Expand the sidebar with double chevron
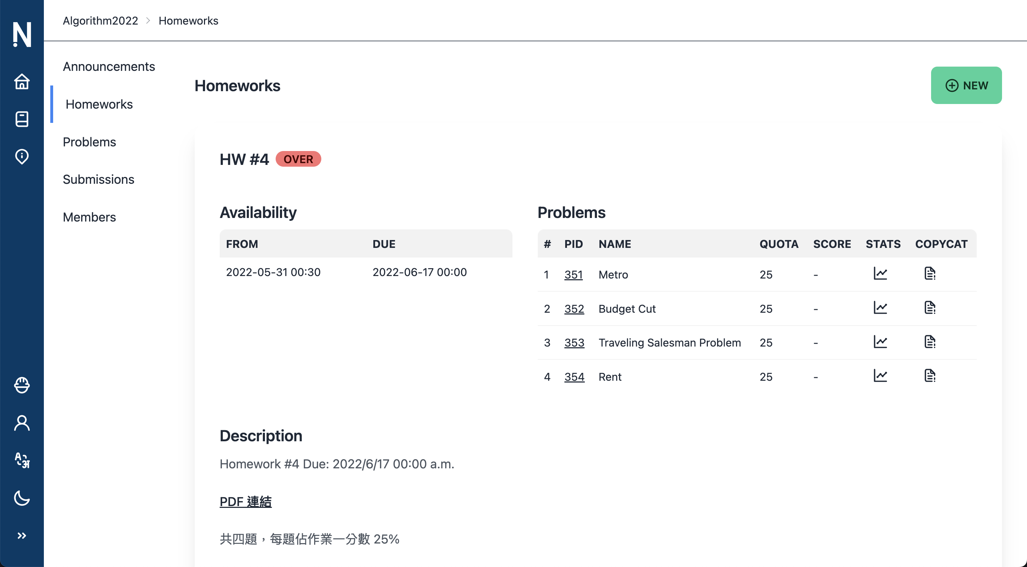 pyautogui.click(x=21, y=536)
